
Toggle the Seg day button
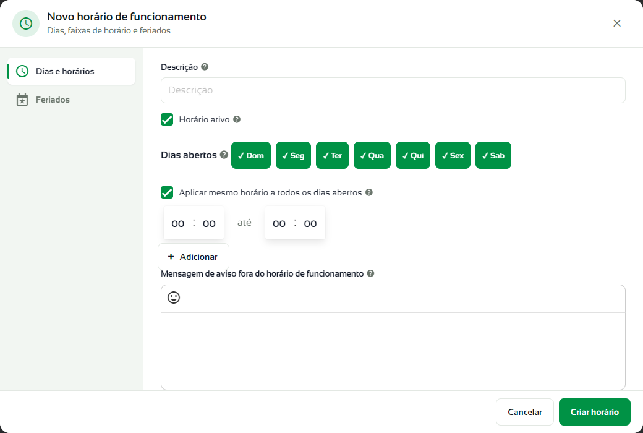pyautogui.click(x=293, y=155)
